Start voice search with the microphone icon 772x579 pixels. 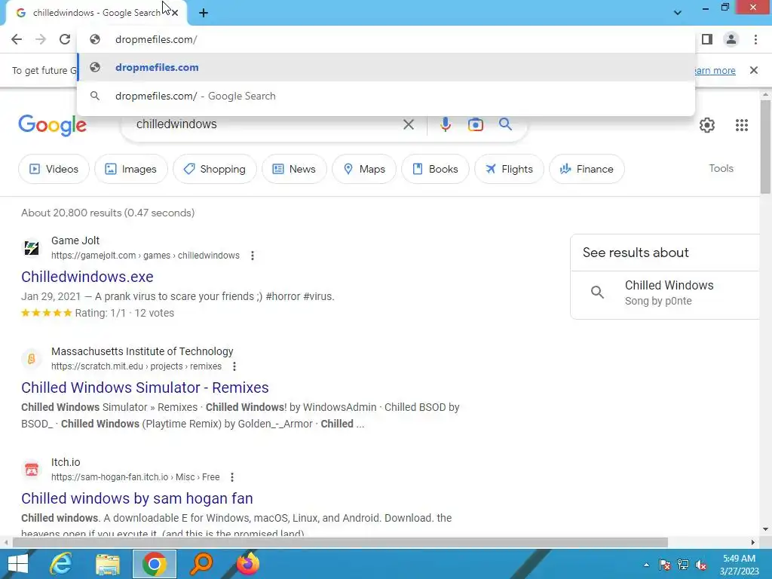[445, 124]
